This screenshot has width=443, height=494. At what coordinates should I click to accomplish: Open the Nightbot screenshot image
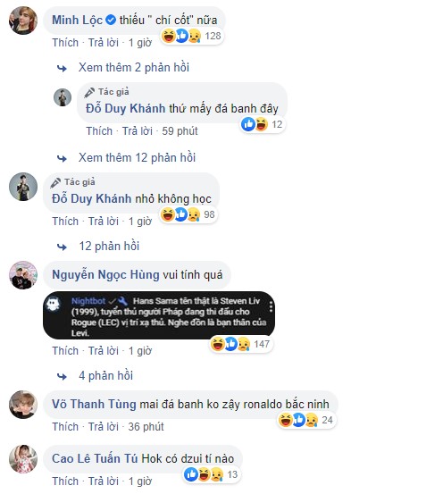(159, 315)
